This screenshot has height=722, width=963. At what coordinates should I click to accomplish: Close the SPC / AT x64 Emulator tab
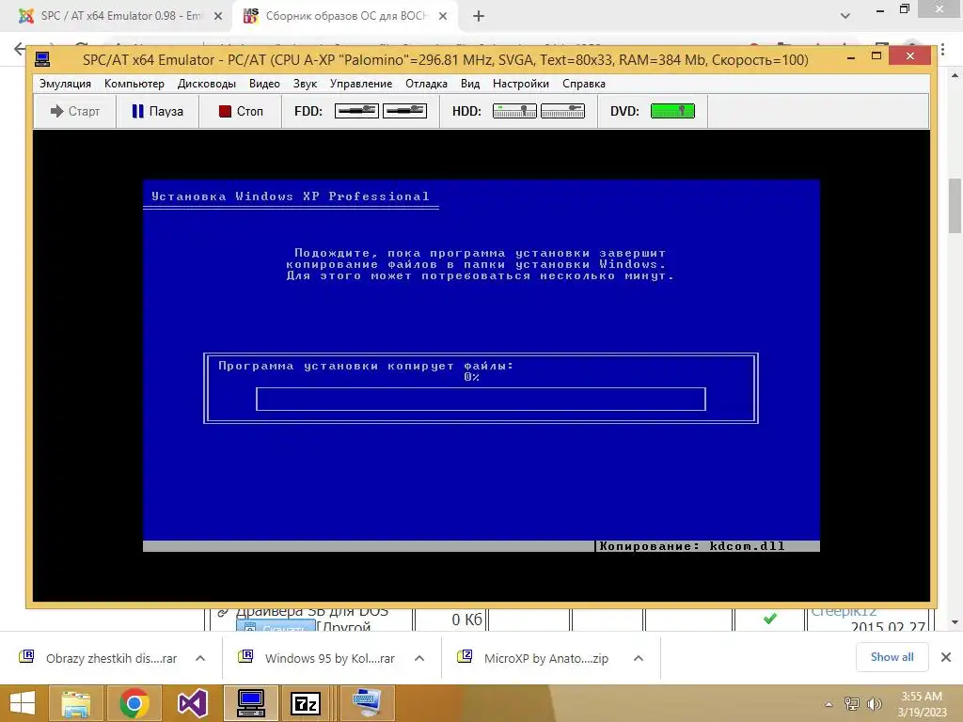[218, 16]
